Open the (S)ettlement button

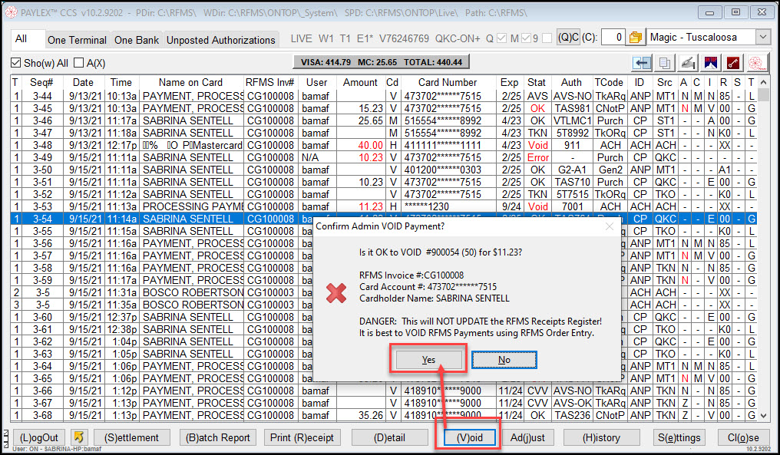point(131,437)
